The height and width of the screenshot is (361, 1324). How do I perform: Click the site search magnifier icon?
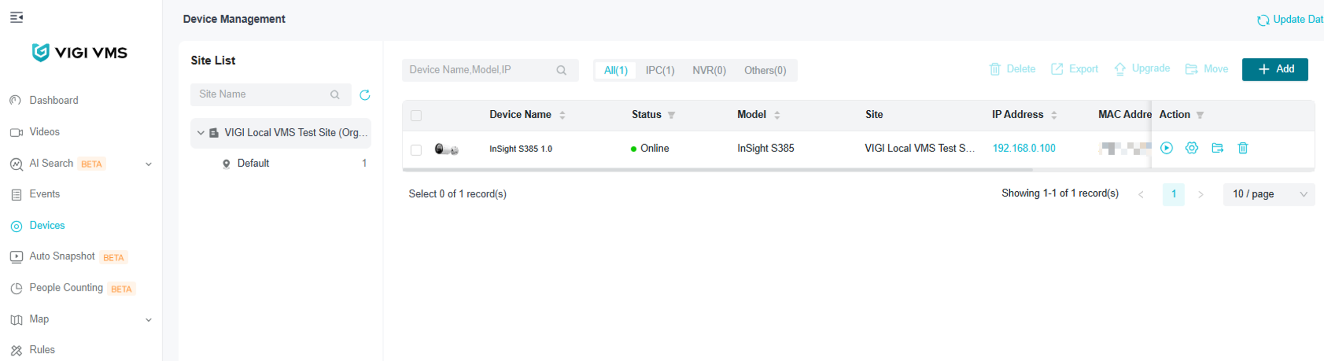[334, 95]
